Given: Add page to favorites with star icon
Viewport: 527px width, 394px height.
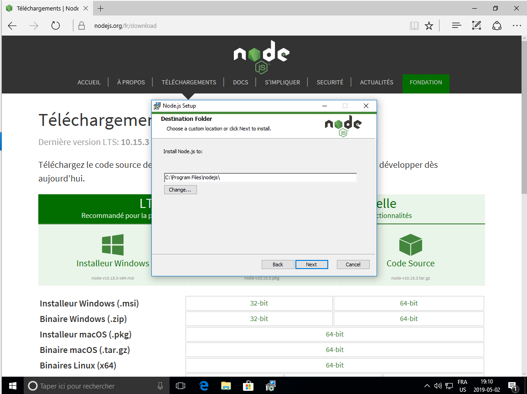Looking at the screenshot, I should [429, 26].
